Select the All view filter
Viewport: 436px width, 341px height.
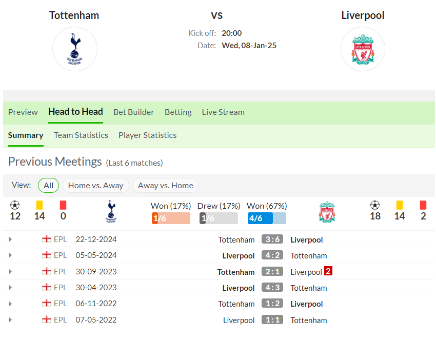click(48, 185)
